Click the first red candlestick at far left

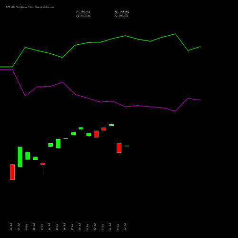click(x=12, y=172)
